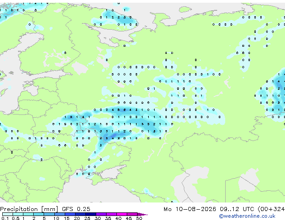Click the 45–50 mm legend color swatch
The image size is (285, 220).
[x=132, y=214]
